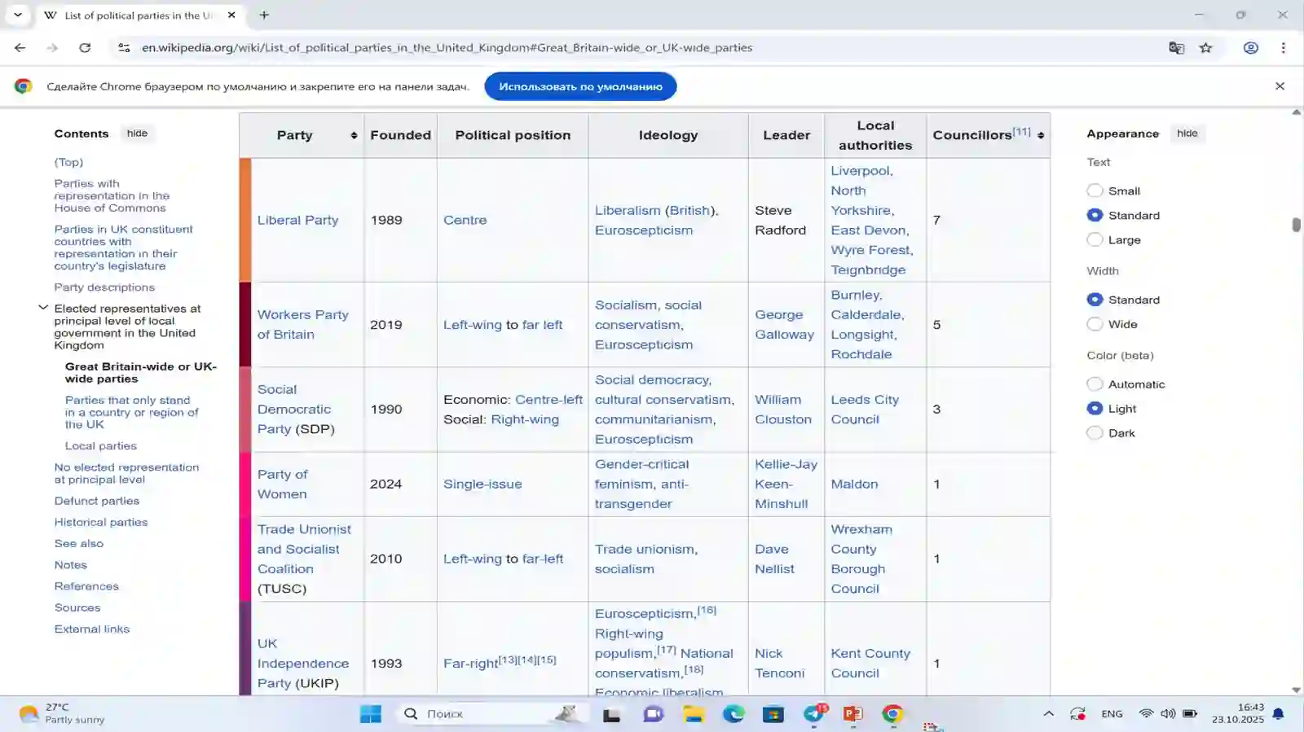Open the Wi-Fi network tray icon
The image size is (1304, 732).
pyautogui.click(x=1146, y=714)
